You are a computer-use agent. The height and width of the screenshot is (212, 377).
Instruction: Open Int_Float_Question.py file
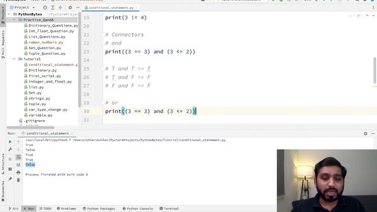click(49, 31)
